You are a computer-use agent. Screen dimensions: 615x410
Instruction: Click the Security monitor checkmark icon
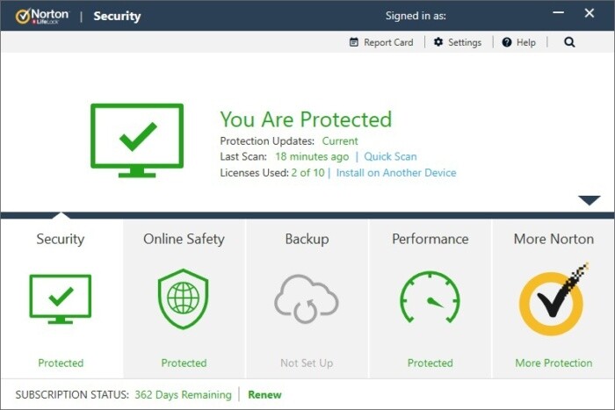pyautogui.click(x=61, y=299)
